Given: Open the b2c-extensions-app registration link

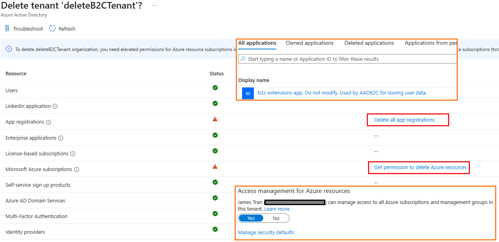Looking at the screenshot, I should click(x=342, y=93).
